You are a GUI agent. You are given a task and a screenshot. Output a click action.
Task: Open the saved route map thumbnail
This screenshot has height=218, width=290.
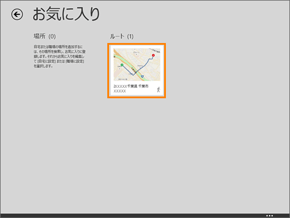pyautogui.click(x=137, y=65)
